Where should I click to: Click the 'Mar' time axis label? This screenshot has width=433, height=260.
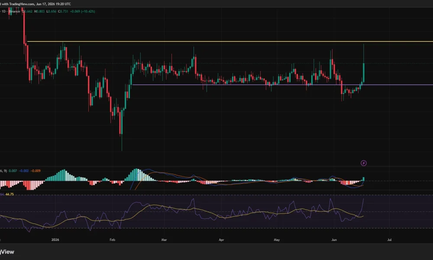[164, 240]
